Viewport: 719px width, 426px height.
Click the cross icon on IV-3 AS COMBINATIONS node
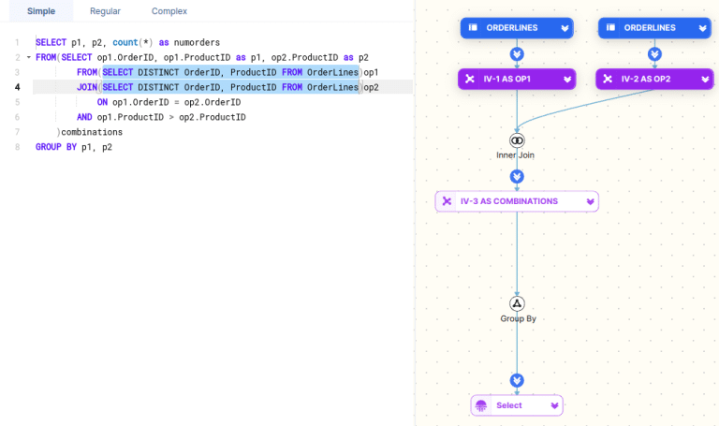pyautogui.click(x=448, y=201)
